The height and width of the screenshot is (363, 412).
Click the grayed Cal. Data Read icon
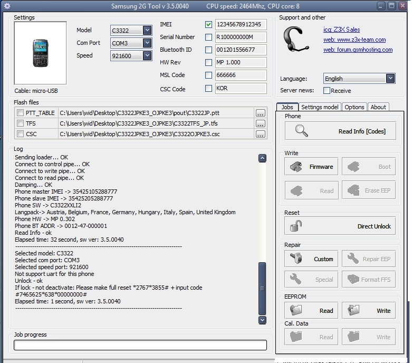[x=296, y=337]
